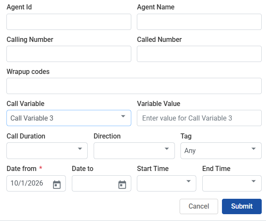The image size is (266, 221).
Task: Open the Date to calendar picker icon
Action: click(x=122, y=185)
